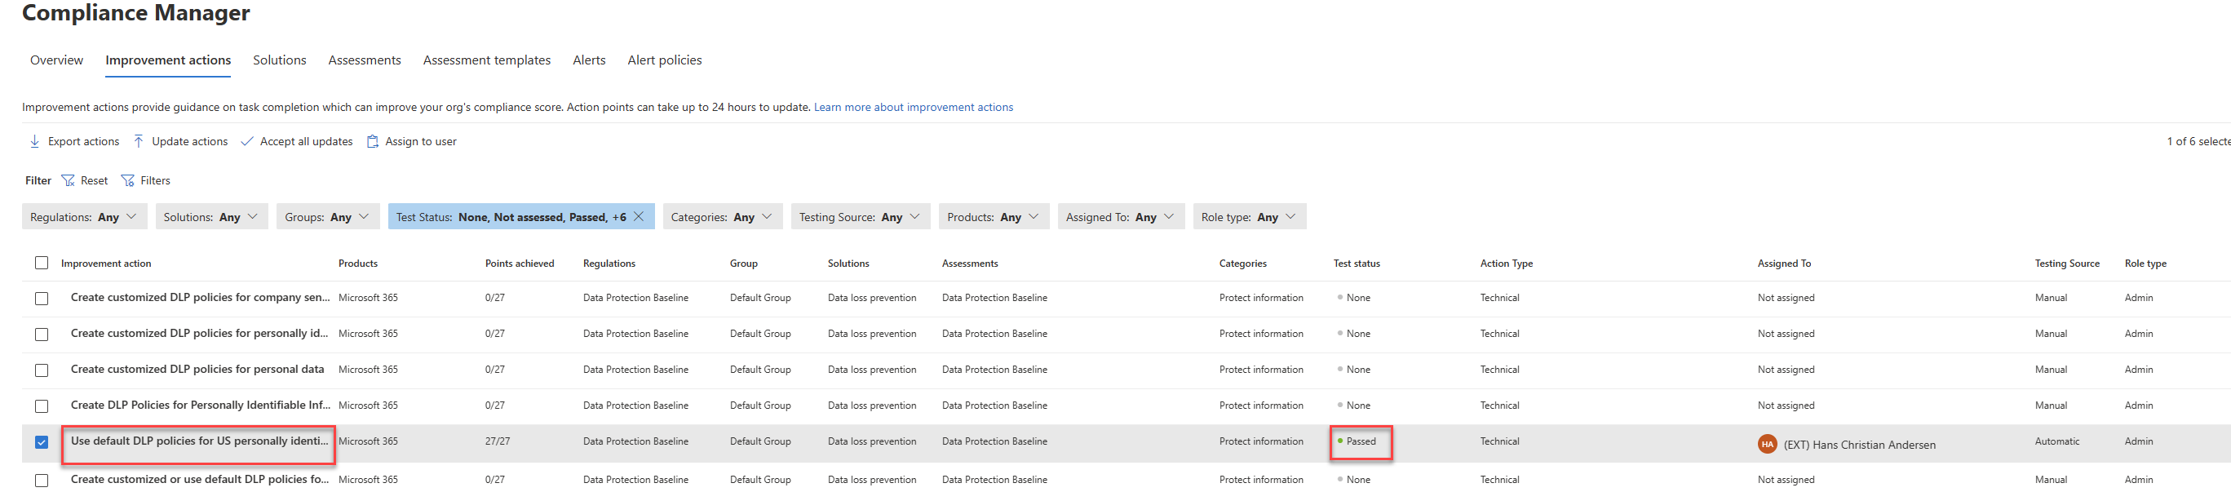Click the Export actions download icon
This screenshot has height=492, width=2231.
pyautogui.click(x=34, y=141)
